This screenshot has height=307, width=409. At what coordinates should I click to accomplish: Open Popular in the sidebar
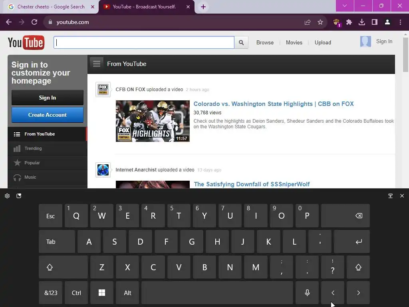[48, 163]
